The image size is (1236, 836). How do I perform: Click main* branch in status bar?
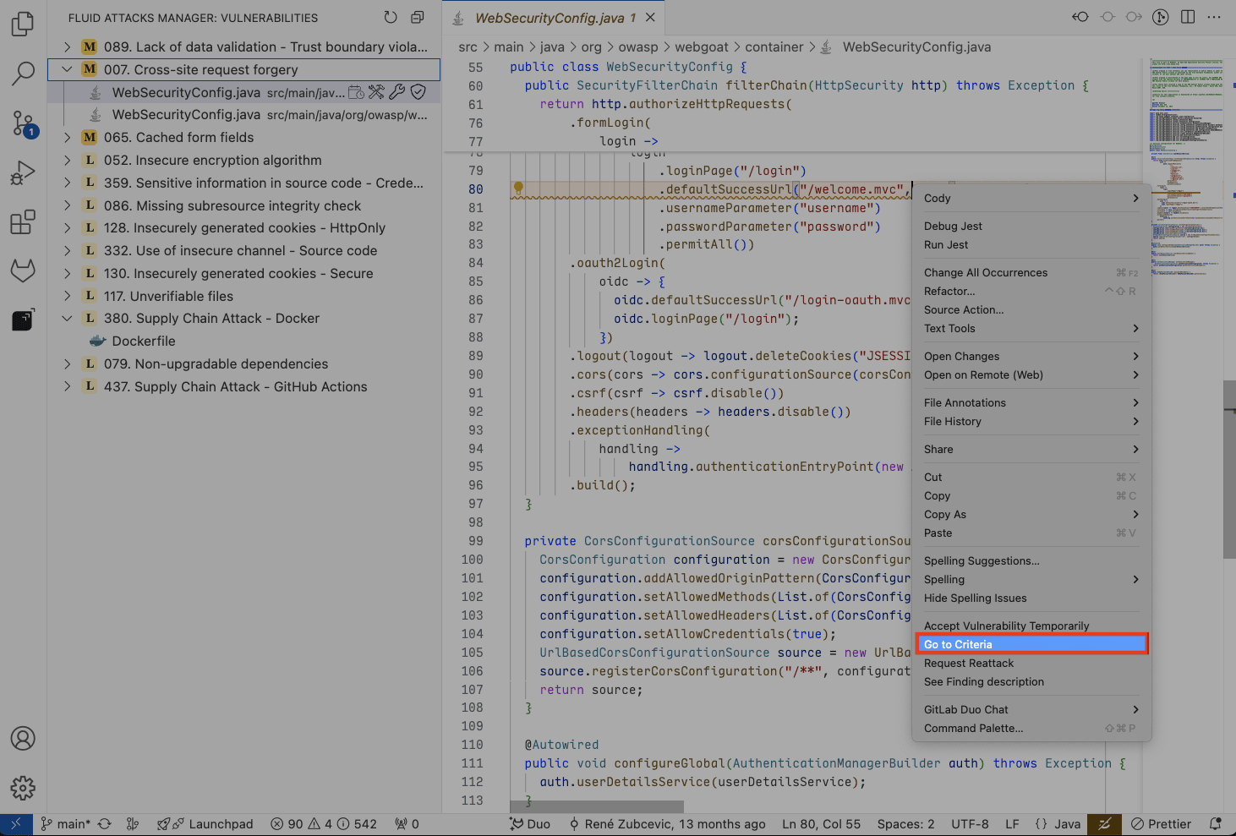coord(65,824)
